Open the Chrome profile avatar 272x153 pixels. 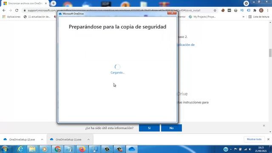click(x=261, y=10)
